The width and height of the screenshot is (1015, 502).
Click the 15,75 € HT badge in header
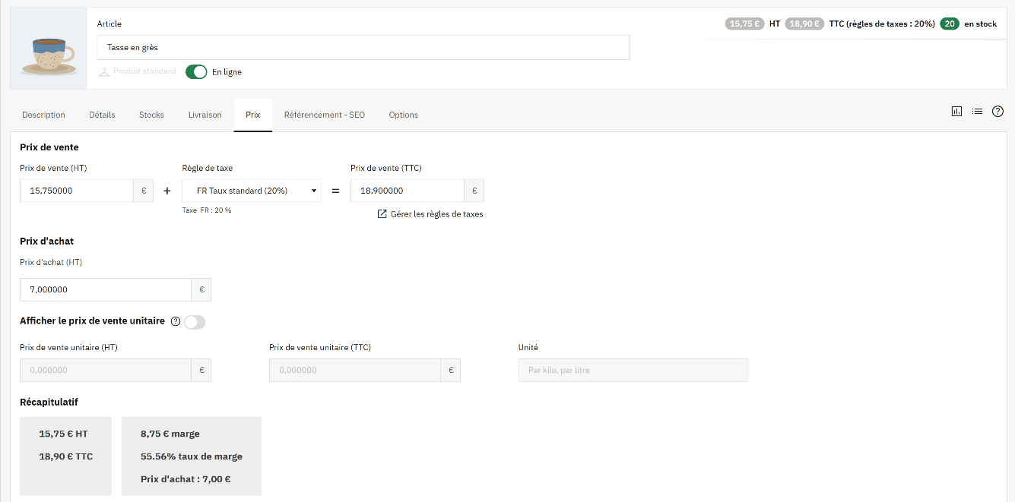745,24
